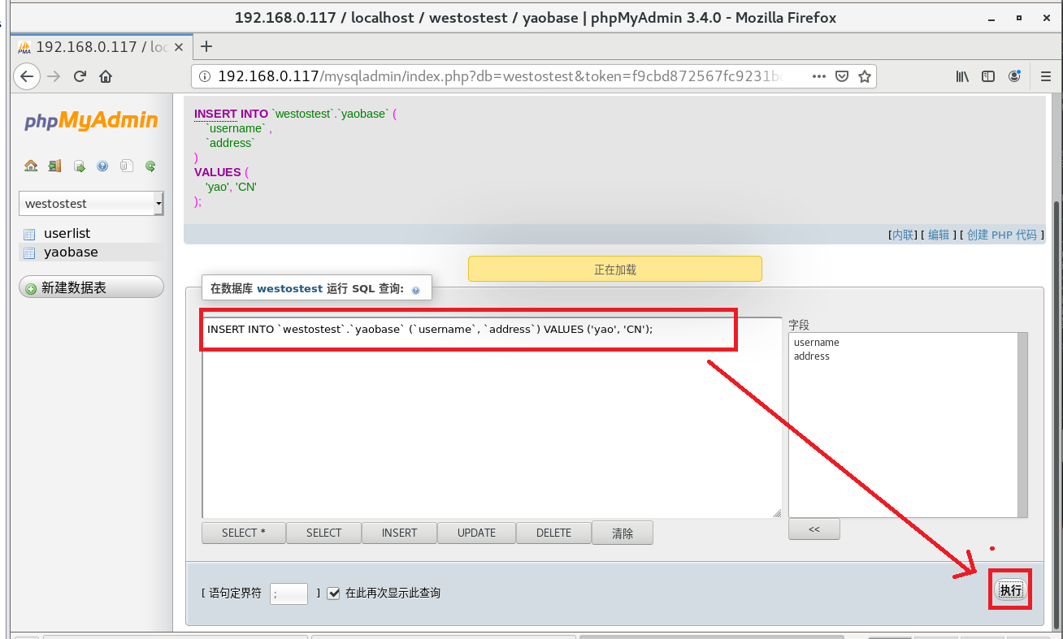Select the 192.168.0.117 phpMyAdmin tab

(x=102, y=46)
